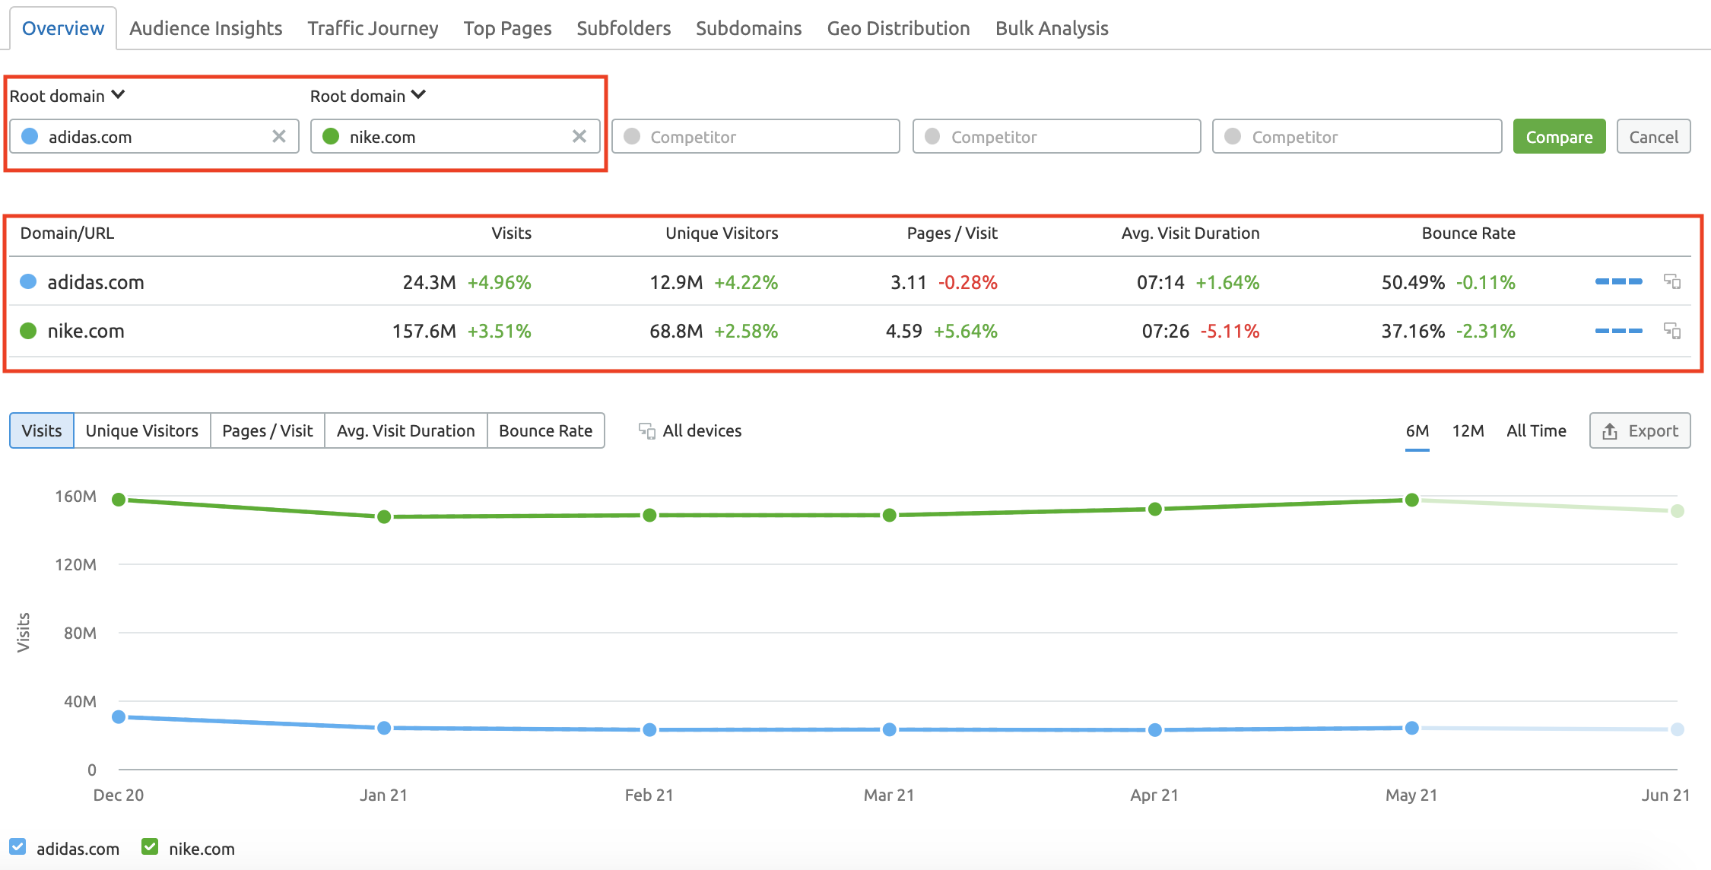1711x870 pixels.
Task: Click Pages / Visit column header in table
Action: (x=952, y=233)
